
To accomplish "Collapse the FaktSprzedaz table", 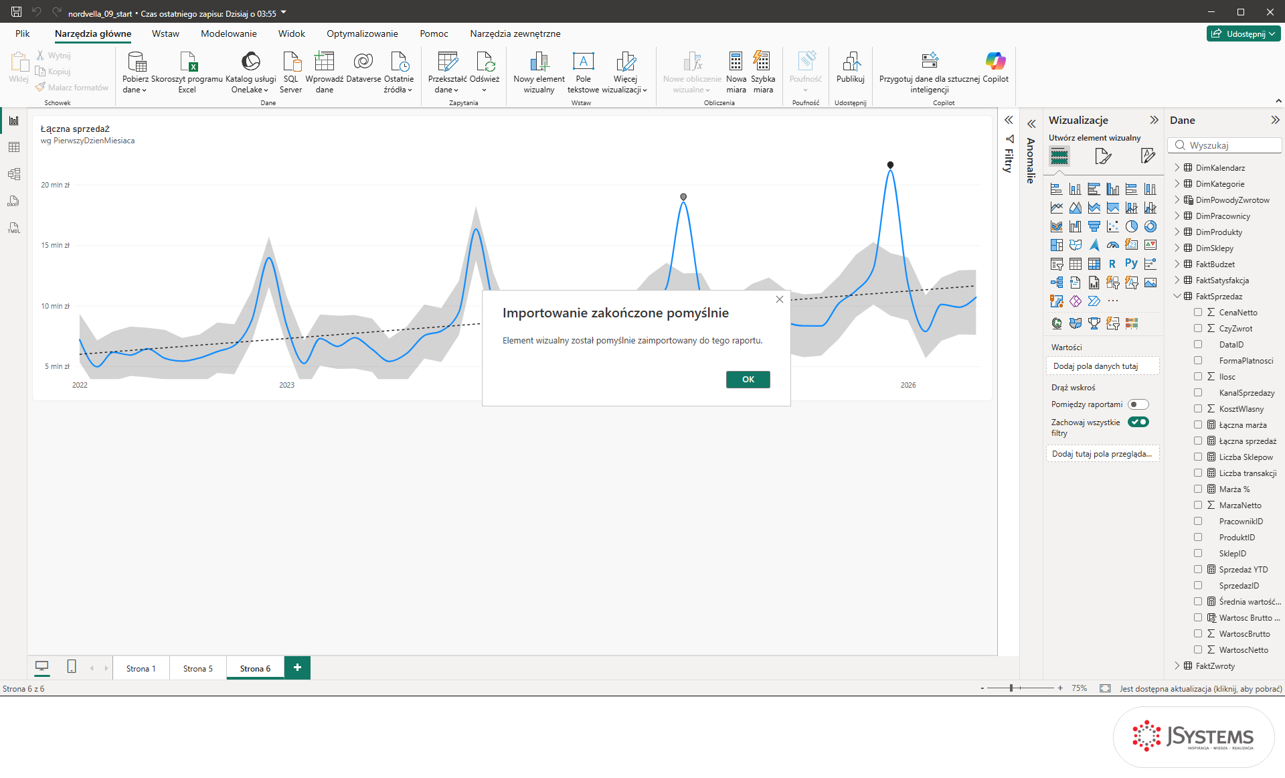I will (x=1177, y=296).
